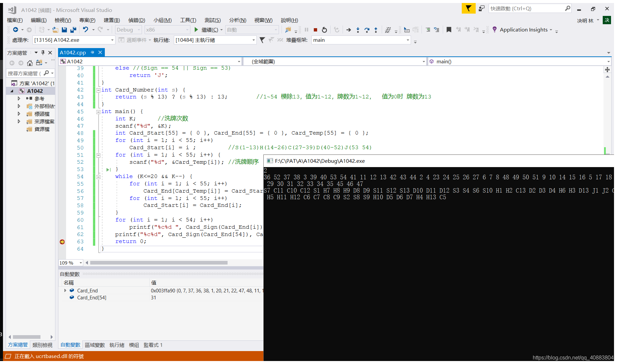Click the Show Next Statement arrow icon
Image resolution: width=617 pixels, height=364 pixels.
pos(349,30)
